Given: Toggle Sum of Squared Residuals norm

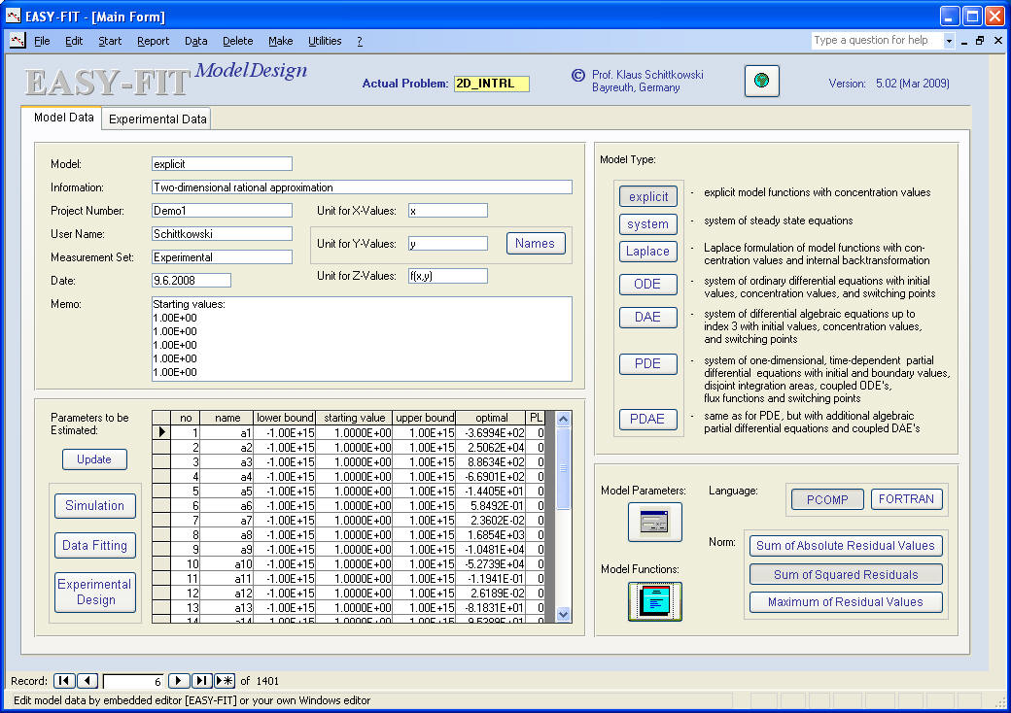Looking at the screenshot, I should pos(845,574).
